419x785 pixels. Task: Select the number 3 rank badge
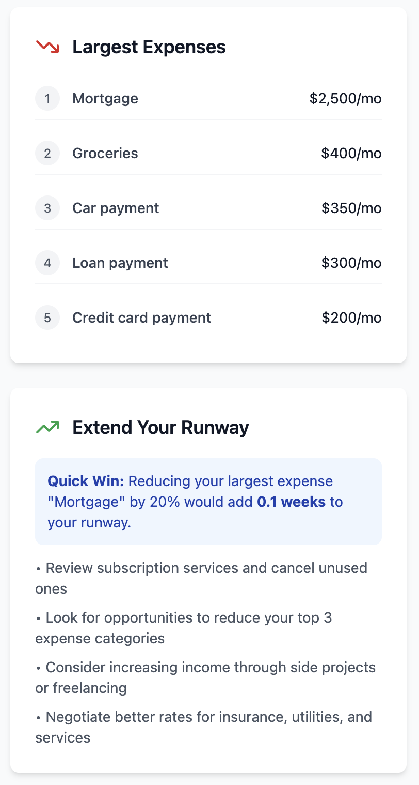[47, 208]
